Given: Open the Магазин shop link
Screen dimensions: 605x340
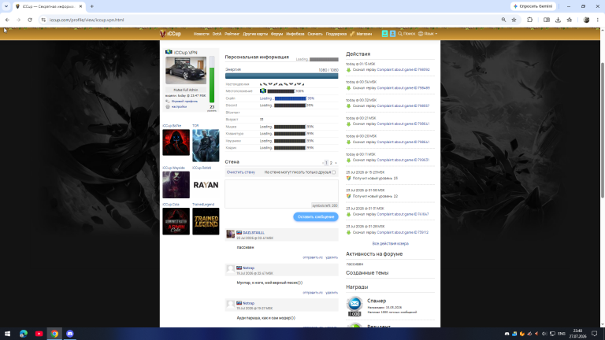Looking at the screenshot, I should click(x=361, y=34).
